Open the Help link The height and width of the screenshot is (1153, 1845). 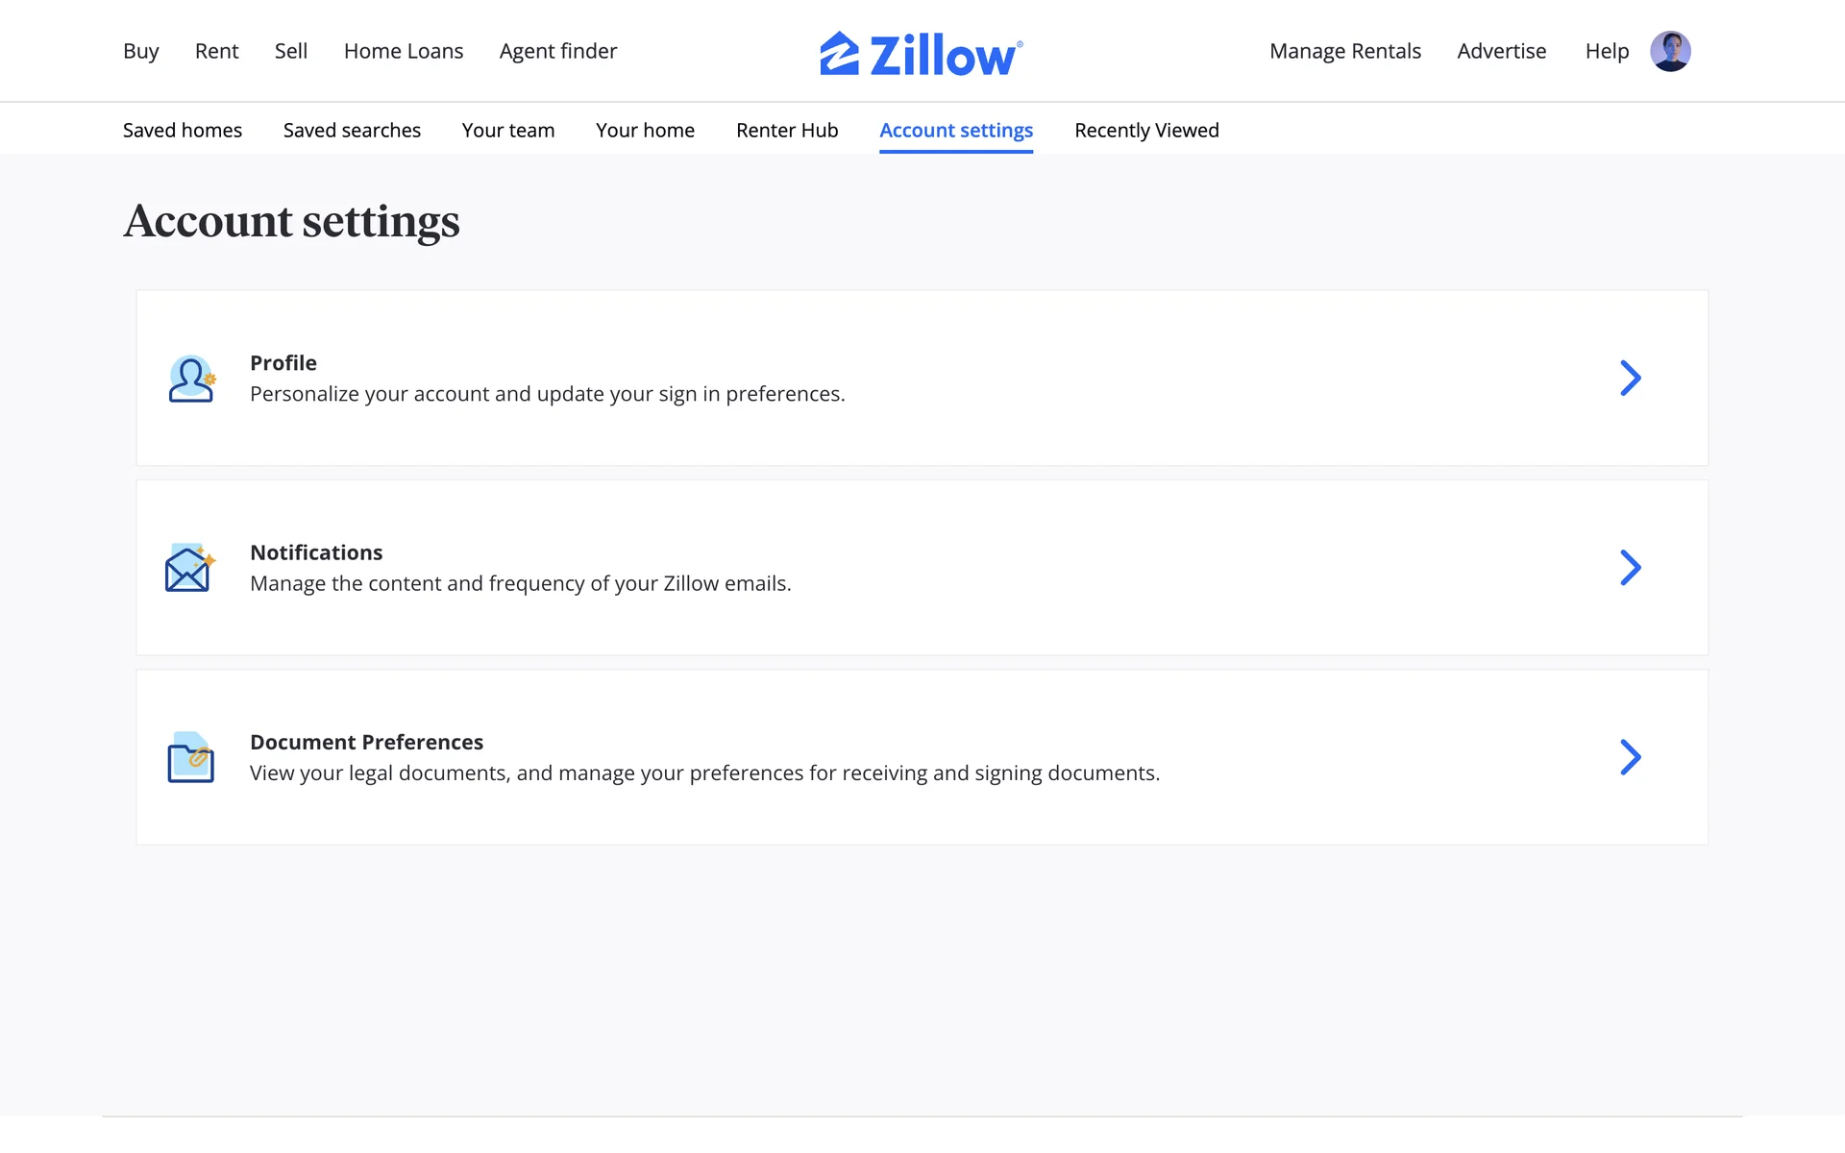tap(1607, 52)
